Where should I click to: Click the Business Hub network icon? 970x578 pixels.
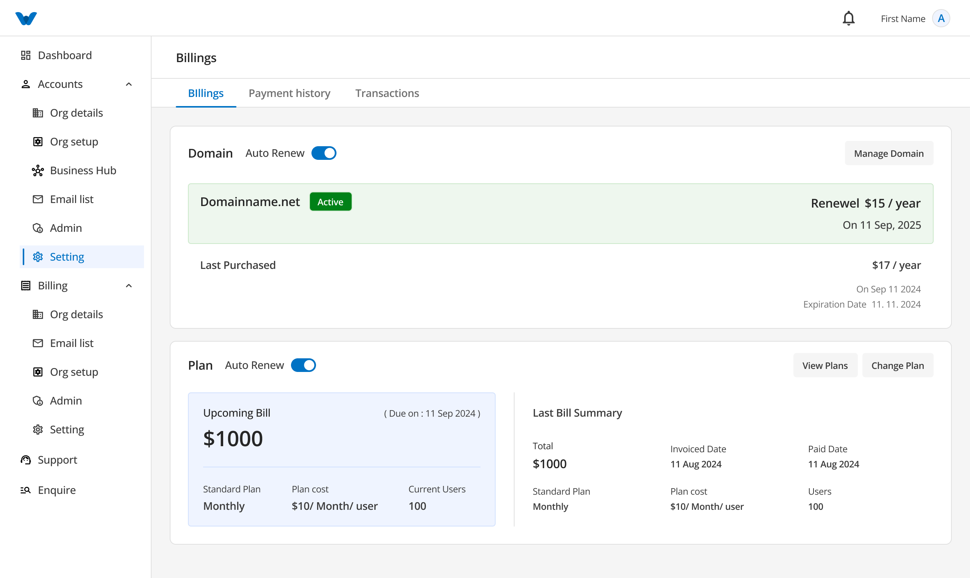point(38,170)
